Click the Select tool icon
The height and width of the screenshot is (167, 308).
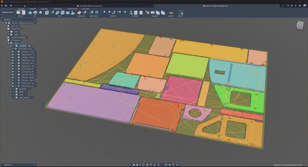point(181,12)
